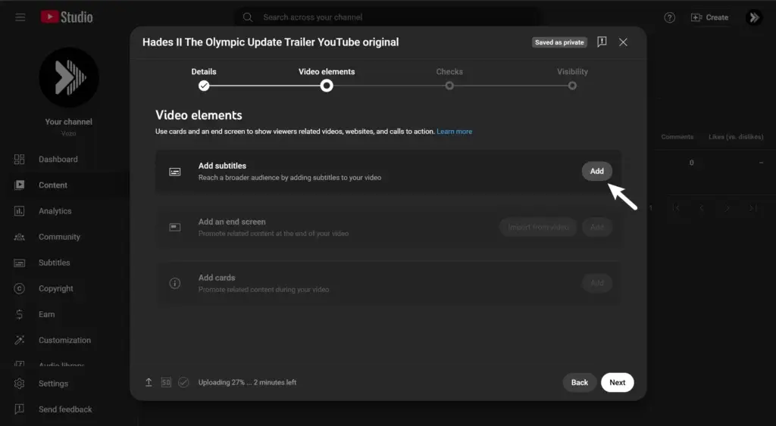Click in the channel search field

(x=386, y=17)
